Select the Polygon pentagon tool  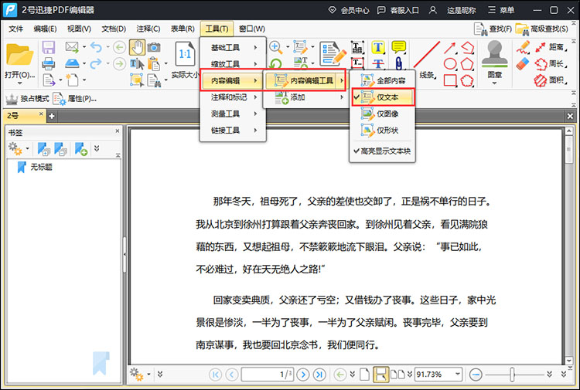tap(467, 63)
